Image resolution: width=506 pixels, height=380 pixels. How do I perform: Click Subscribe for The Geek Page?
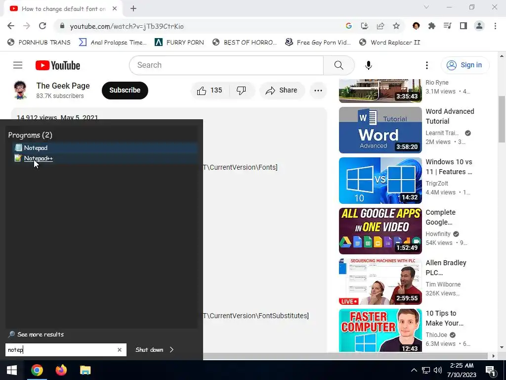point(125,90)
